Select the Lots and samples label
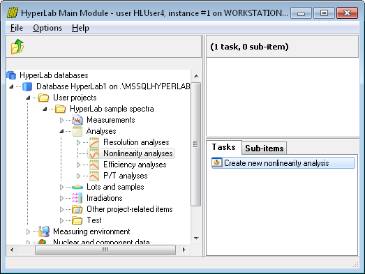This screenshot has width=365, height=274. pos(115,187)
